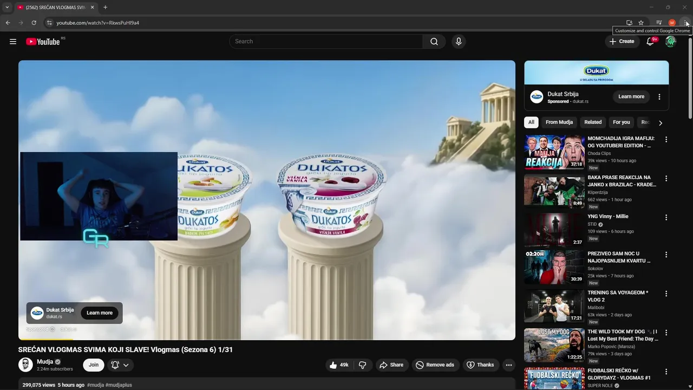693x390 pixels.
Task: Click the Sokolov channel name
Action: (x=595, y=269)
